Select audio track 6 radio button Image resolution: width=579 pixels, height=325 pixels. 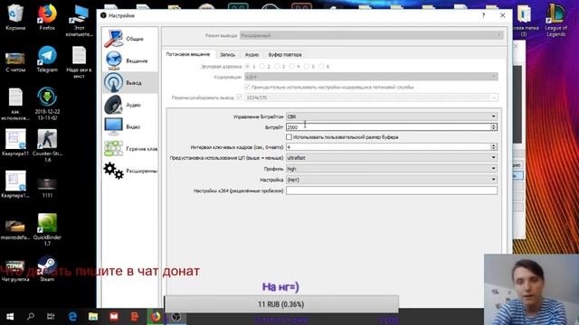[x=321, y=66]
